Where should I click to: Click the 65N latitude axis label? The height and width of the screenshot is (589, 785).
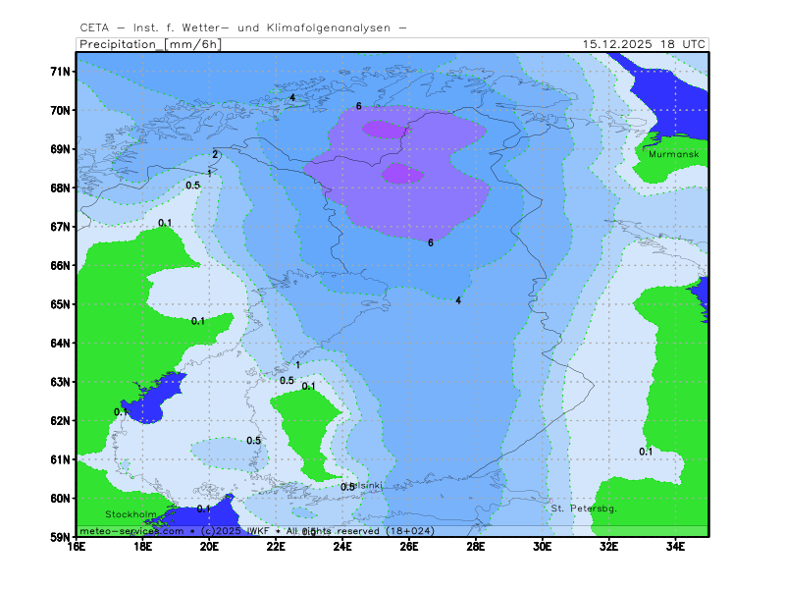(61, 304)
